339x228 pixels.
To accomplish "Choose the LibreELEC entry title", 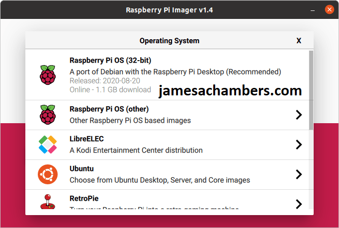I will click(86, 139).
